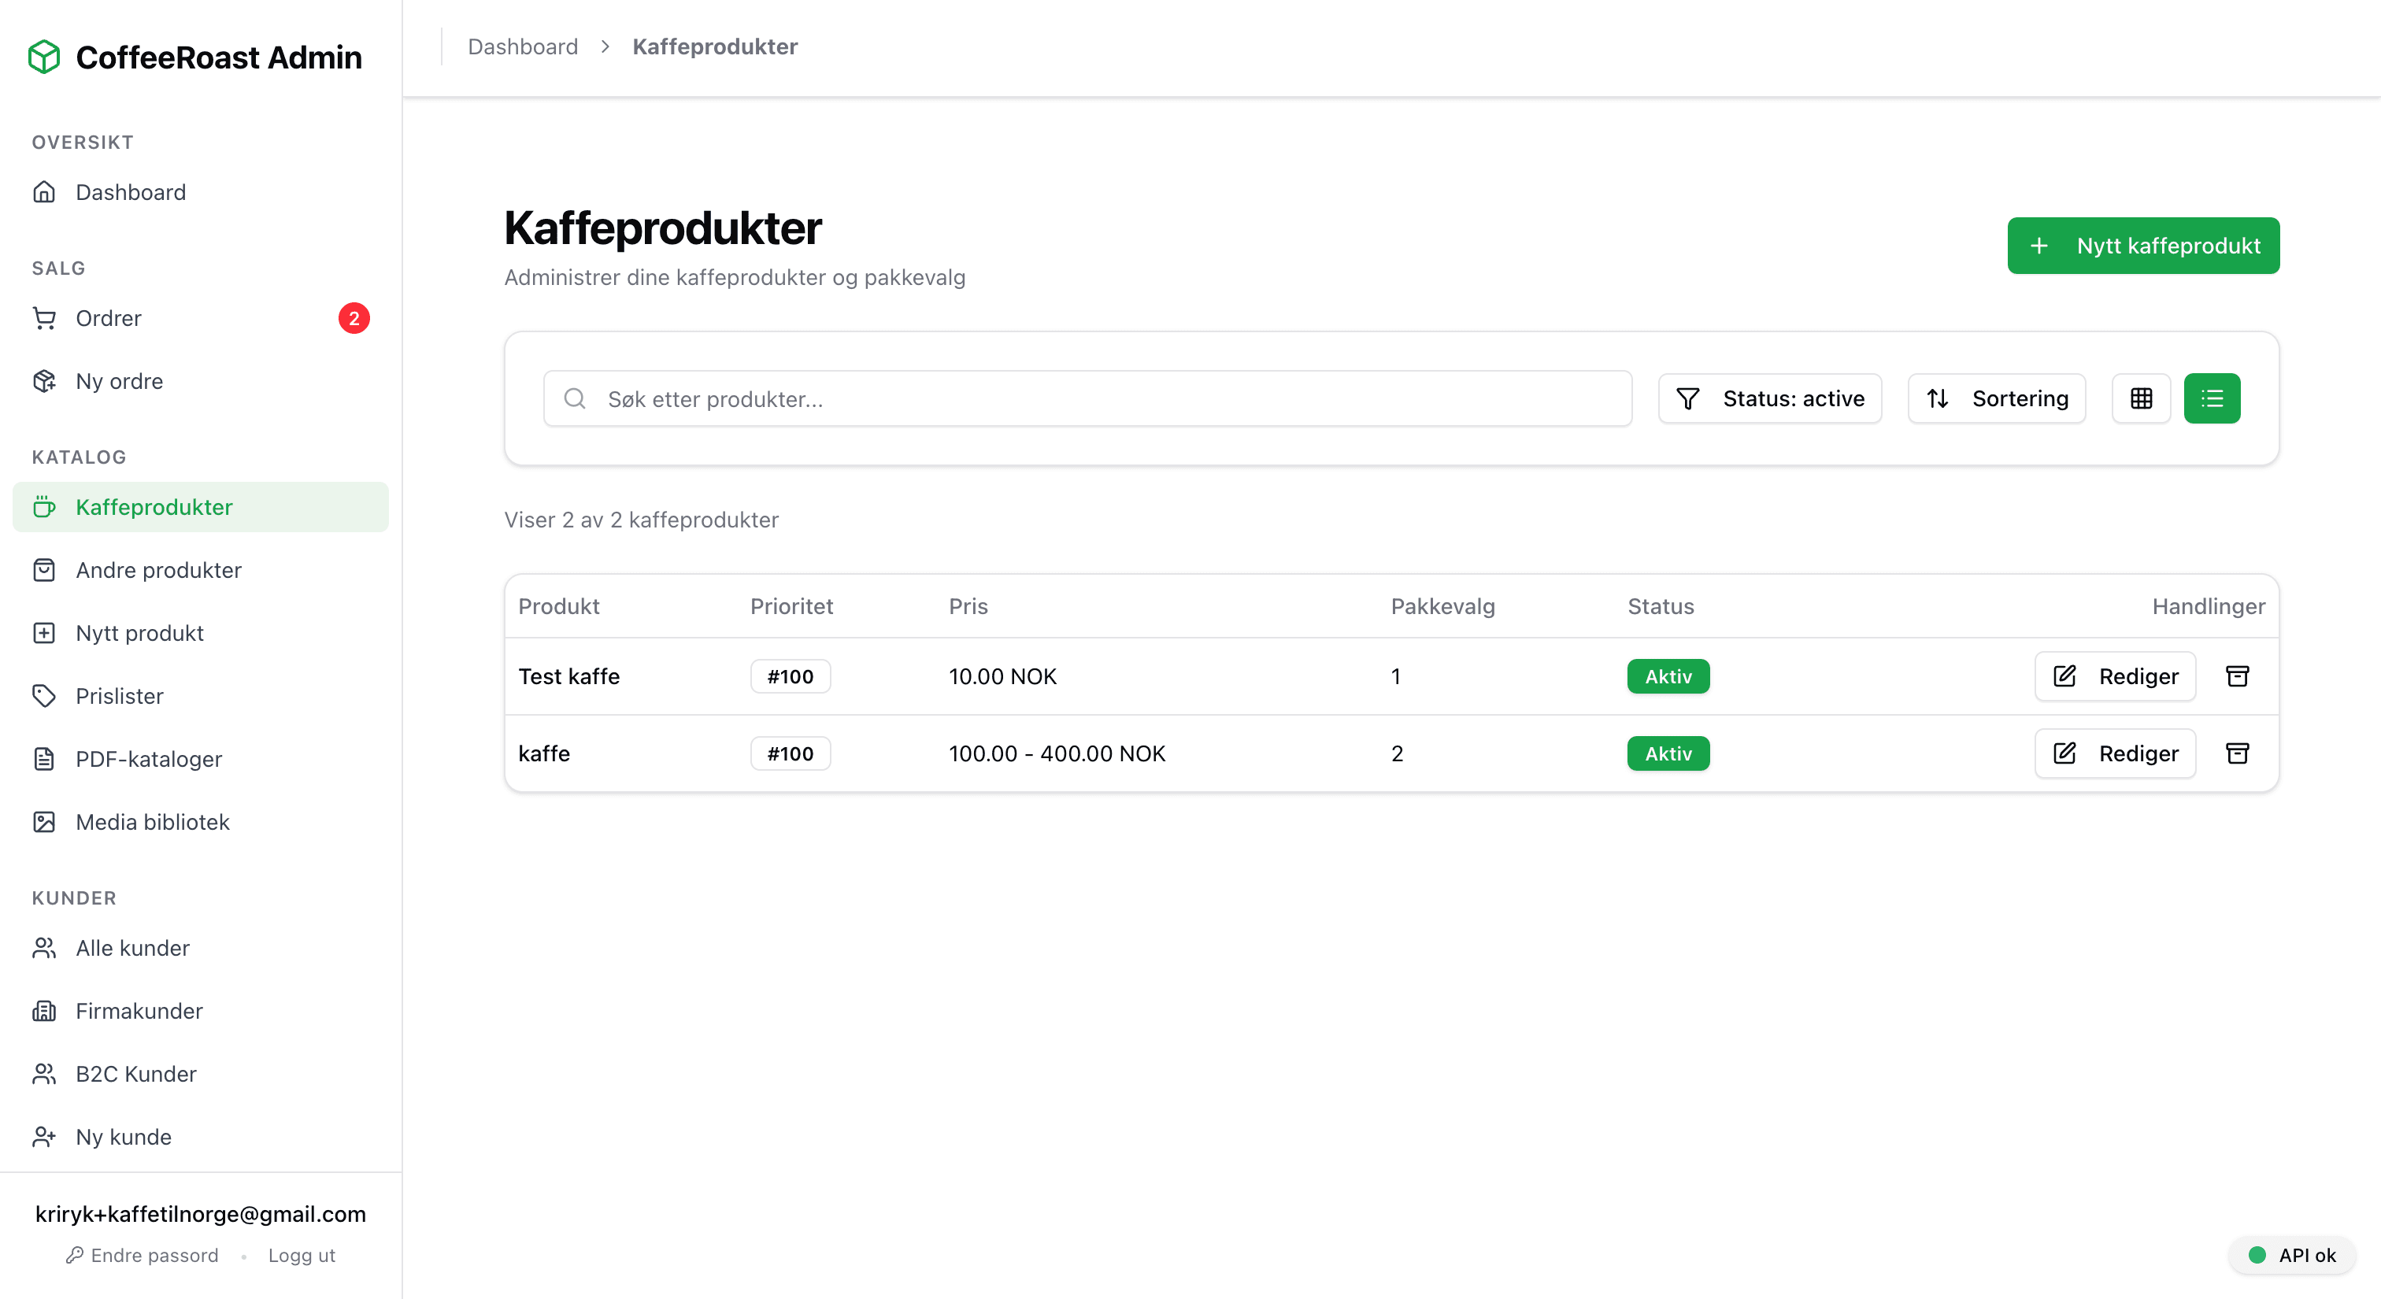Click the Ny ordre package icon
Screen dimensions: 2381x1299
pyautogui.click(x=44, y=380)
